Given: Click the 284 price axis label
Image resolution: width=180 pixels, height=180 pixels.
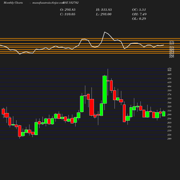Looking at the screenshot, I should (169, 119).
